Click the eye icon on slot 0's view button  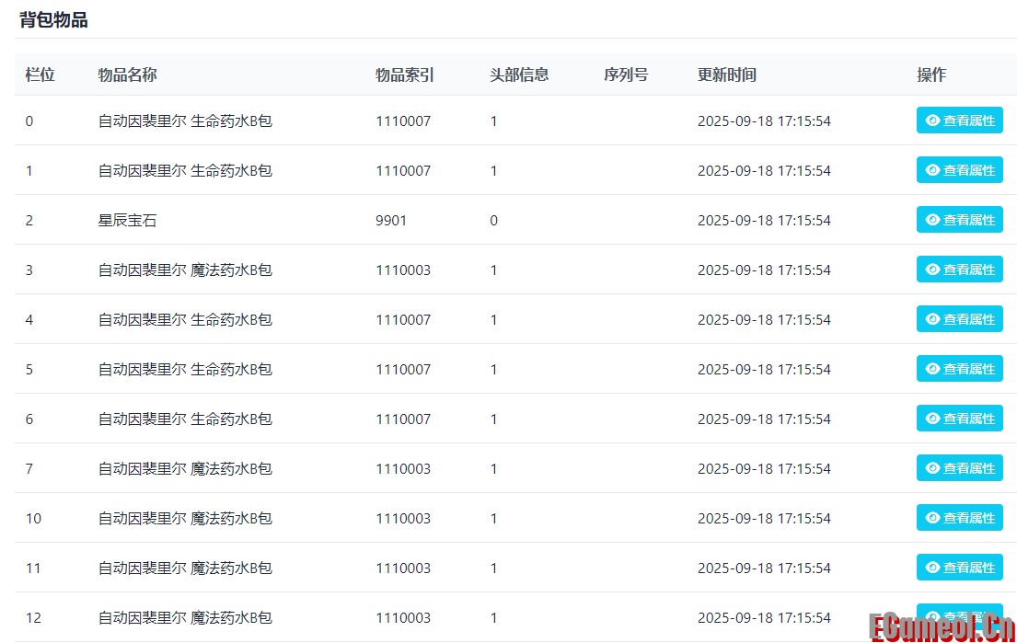pyautogui.click(x=932, y=120)
